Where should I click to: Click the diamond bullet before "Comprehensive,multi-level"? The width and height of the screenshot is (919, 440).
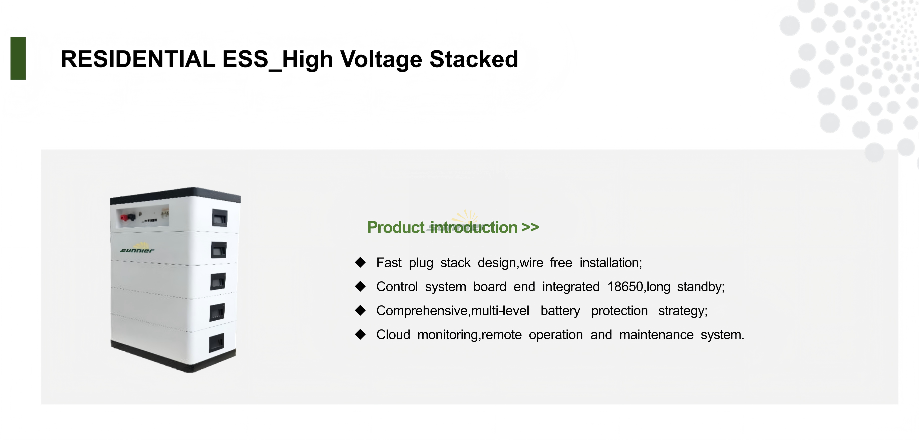(x=360, y=310)
